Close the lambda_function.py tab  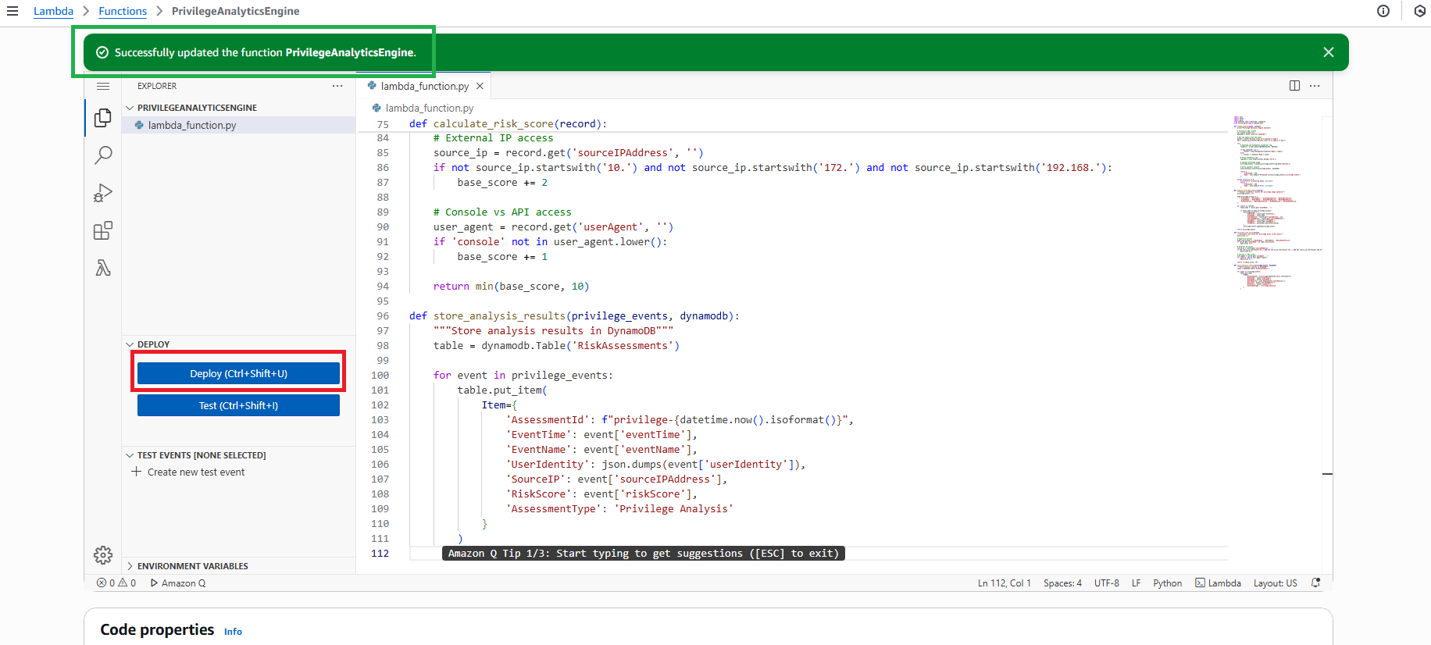tap(480, 86)
